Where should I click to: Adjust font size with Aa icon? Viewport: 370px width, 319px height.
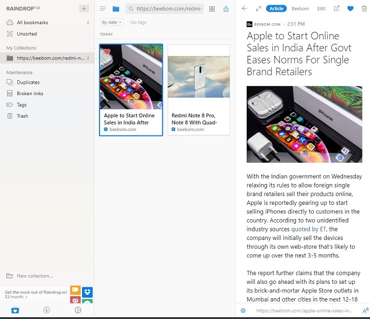coord(365,311)
